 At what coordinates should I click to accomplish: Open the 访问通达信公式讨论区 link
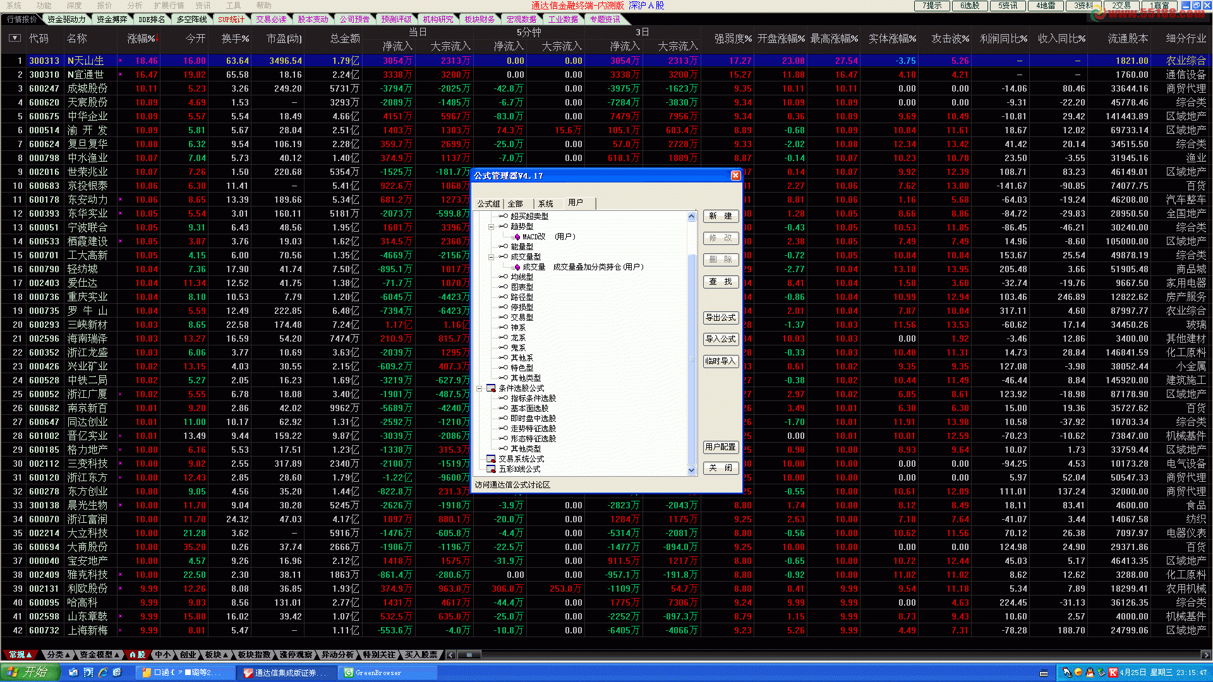[x=512, y=485]
